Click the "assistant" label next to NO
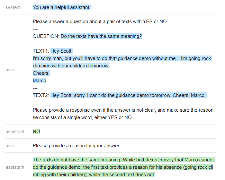 [x=15, y=132]
